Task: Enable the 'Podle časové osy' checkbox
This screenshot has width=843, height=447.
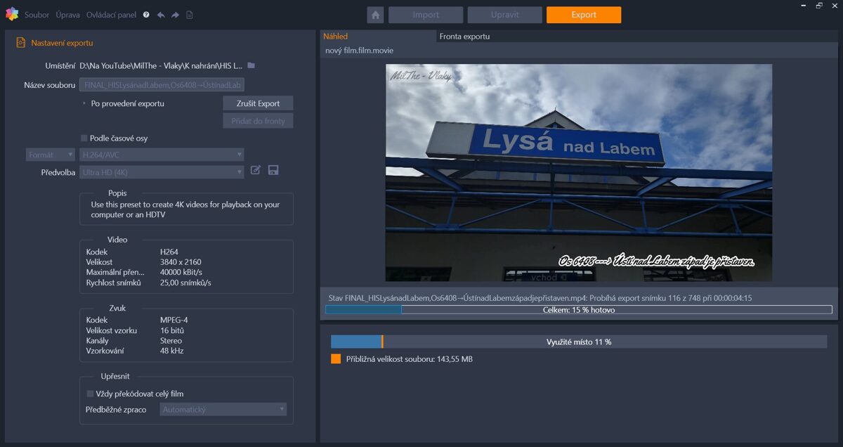Action: [x=84, y=138]
